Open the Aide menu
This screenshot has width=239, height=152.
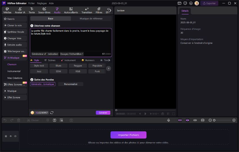click(51, 3)
